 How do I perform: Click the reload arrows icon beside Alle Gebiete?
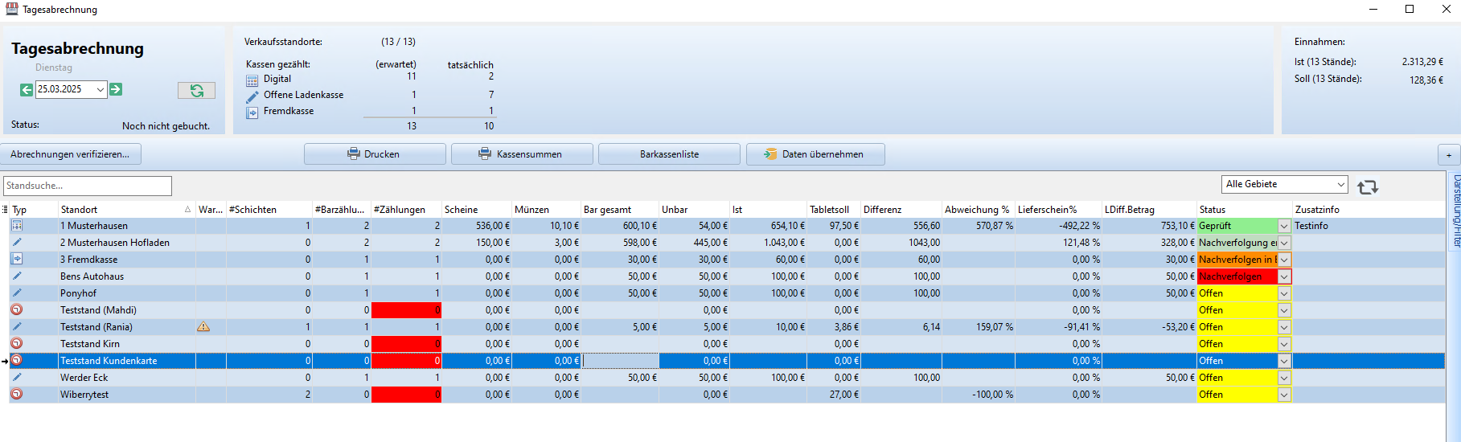click(x=1367, y=187)
